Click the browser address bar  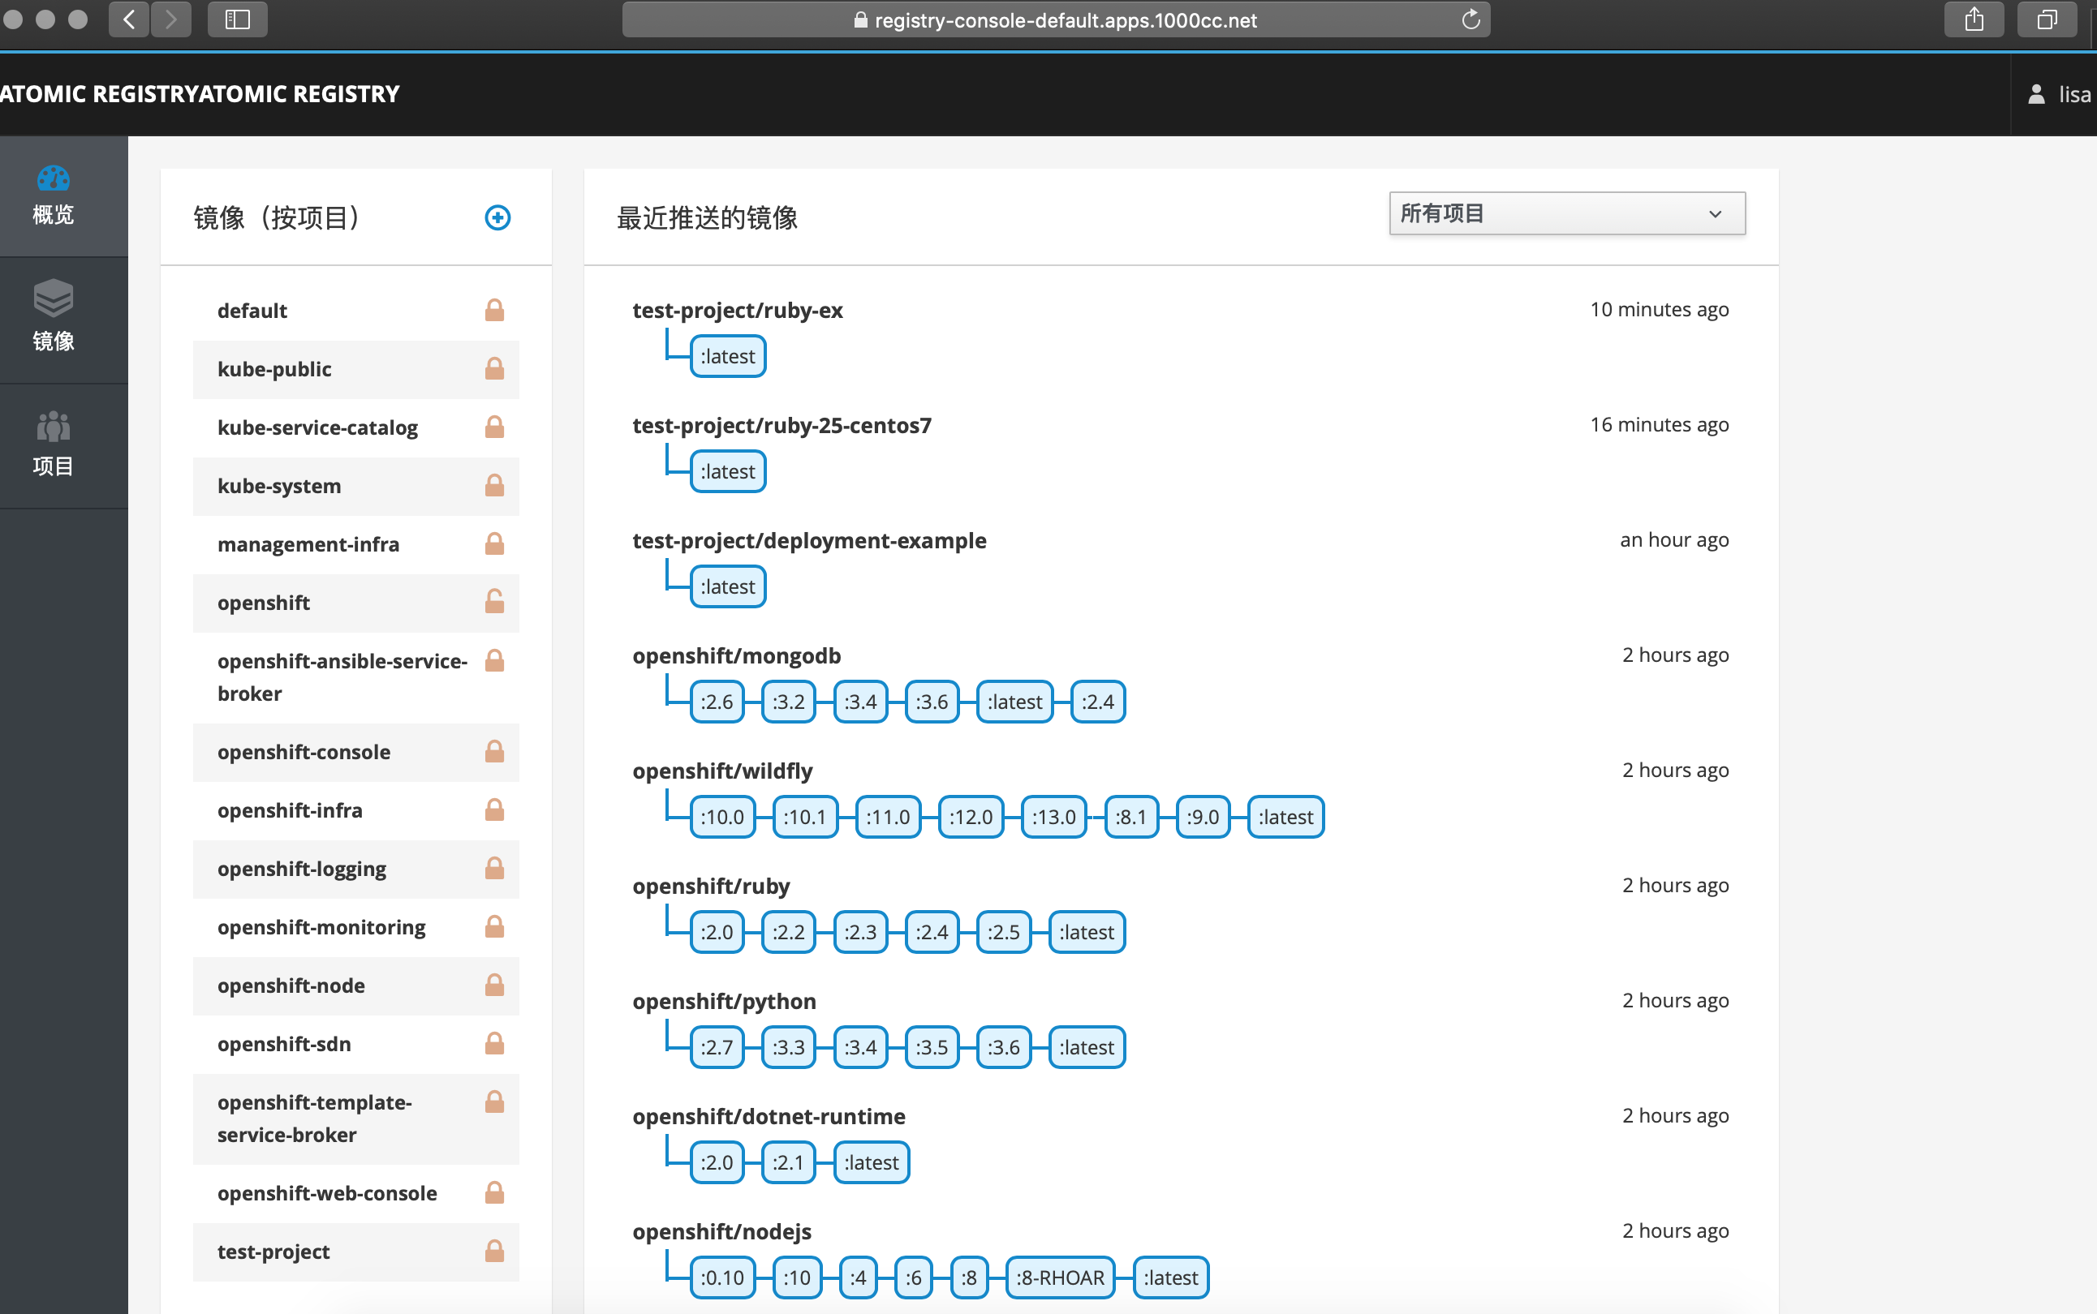tap(1056, 19)
